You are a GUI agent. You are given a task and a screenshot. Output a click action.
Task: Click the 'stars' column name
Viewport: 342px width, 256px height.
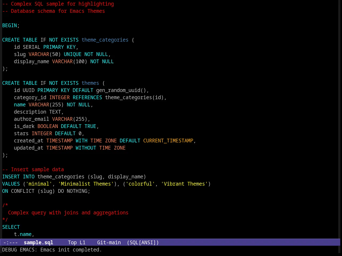21,133
